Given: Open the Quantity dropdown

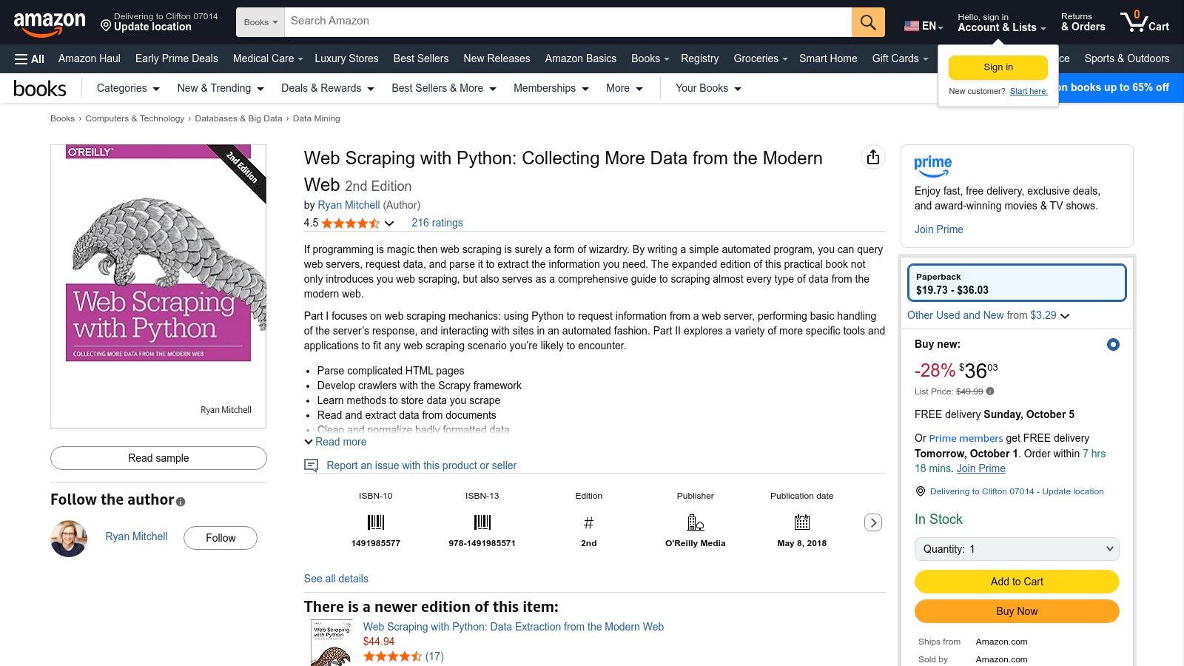Looking at the screenshot, I should coord(1017,549).
